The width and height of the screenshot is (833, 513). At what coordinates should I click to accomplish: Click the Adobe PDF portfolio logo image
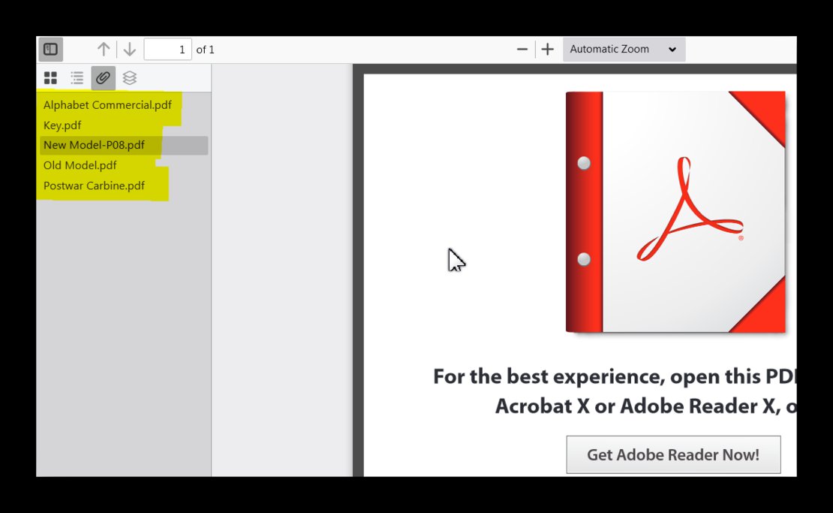675,212
